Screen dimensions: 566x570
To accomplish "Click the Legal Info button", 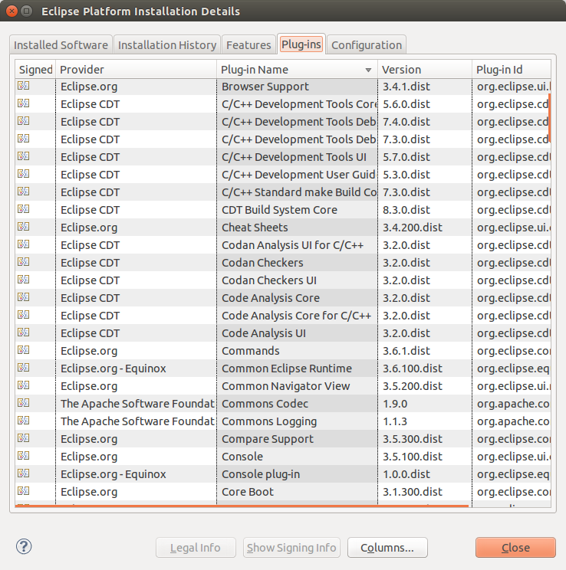I will click(196, 548).
